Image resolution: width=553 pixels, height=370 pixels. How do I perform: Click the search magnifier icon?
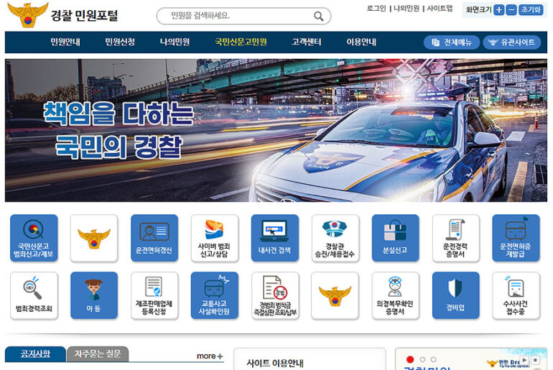(x=319, y=17)
